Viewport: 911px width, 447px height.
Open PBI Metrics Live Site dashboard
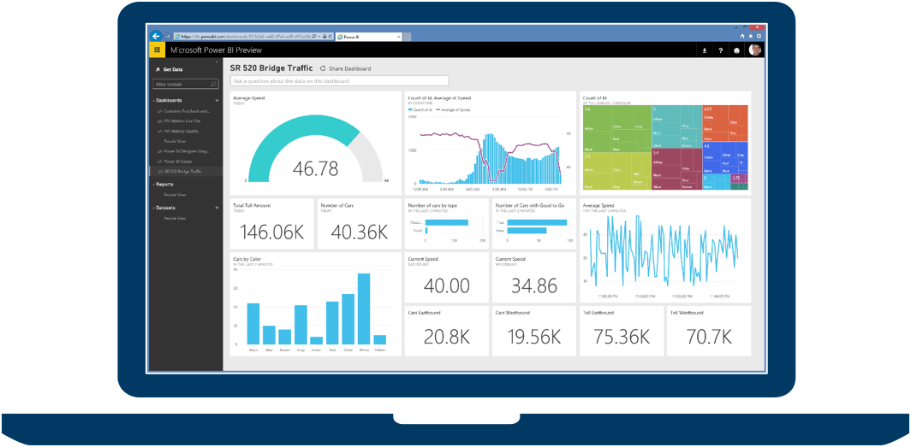(183, 121)
